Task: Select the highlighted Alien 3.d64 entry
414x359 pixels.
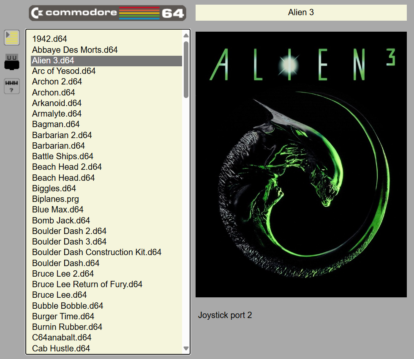Action: [106, 61]
